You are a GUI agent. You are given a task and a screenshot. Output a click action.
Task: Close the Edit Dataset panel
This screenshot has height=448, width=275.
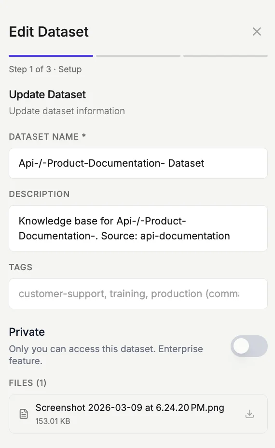[x=257, y=31]
